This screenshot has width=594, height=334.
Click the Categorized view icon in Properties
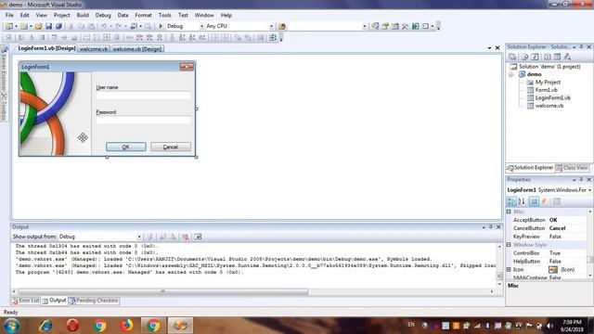tap(511, 201)
